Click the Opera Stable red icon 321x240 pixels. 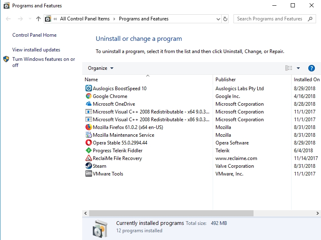[89, 143]
